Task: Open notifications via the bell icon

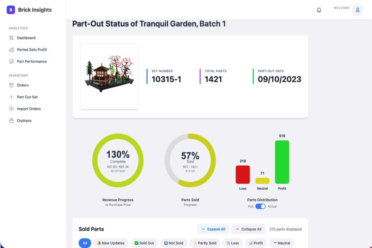Action: (x=319, y=10)
